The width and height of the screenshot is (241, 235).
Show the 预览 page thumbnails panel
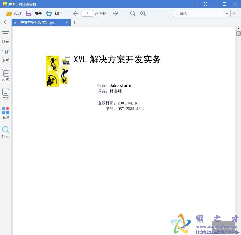(x=5, y=75)
